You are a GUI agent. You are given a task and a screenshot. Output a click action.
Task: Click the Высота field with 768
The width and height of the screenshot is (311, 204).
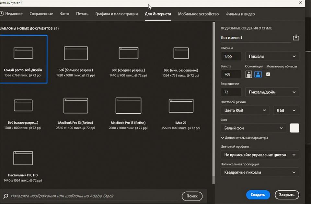231,74
